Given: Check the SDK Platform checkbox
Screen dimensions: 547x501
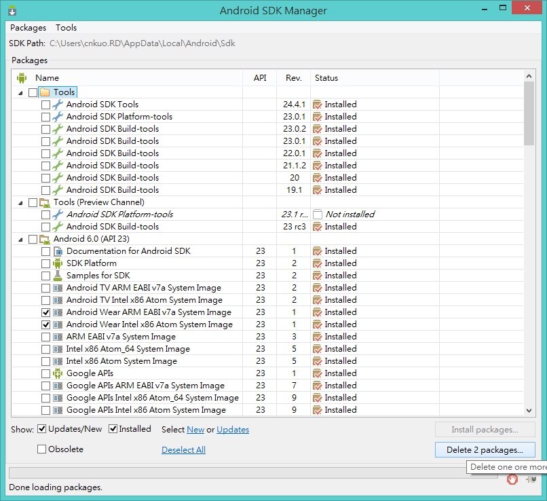Looking at the screenshot, I should click(x=45, y=263).
